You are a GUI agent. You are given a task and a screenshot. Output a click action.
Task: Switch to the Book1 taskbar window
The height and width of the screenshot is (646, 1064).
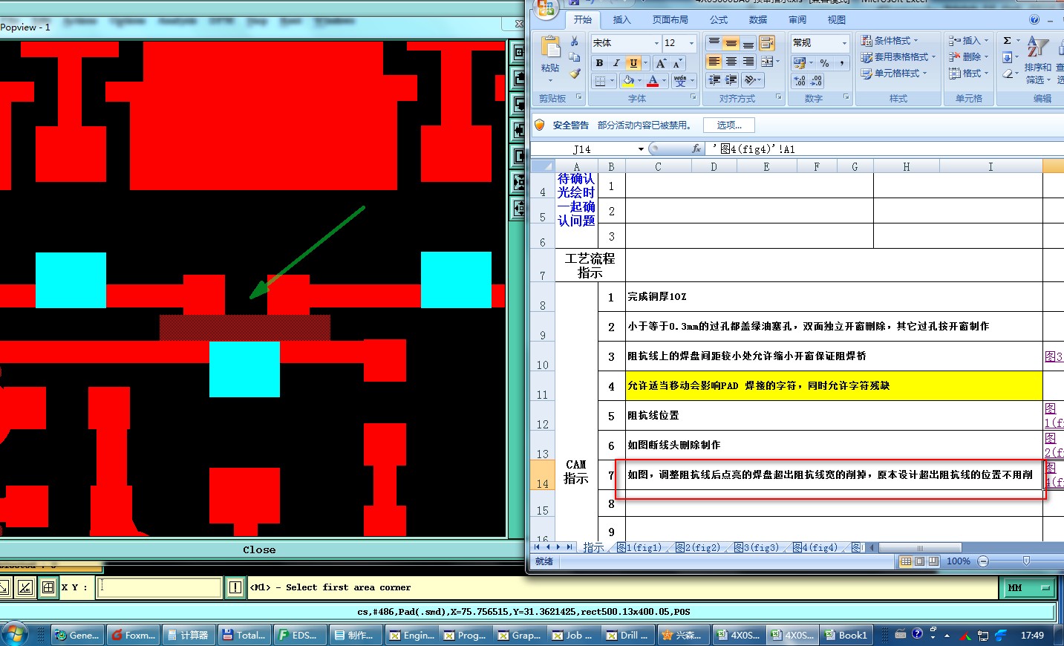(846, 635)
